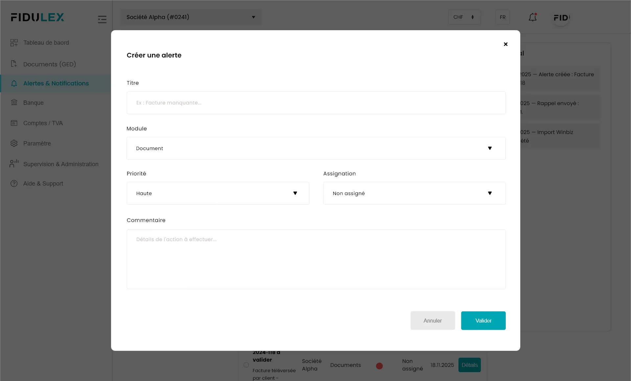631x381 pixels.
Task: Go to Comptes / TVA menu item
Action: (43, 123)
